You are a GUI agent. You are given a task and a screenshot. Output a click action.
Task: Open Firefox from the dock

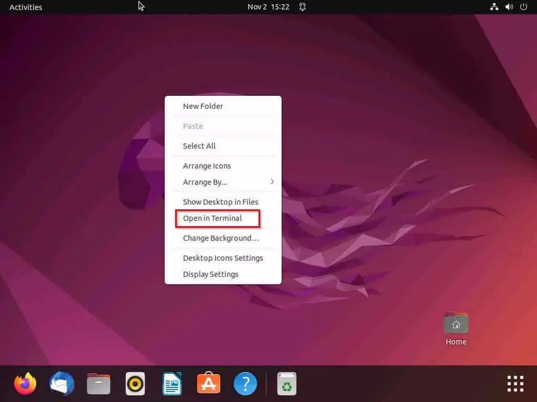[x=25, y=383]
